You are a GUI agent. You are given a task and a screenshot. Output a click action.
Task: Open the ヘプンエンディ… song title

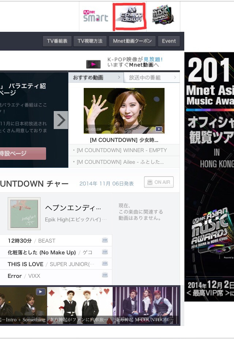coord(73,208)
